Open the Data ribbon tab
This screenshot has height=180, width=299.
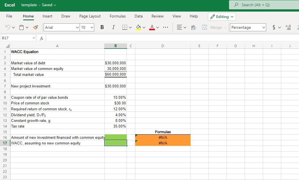point(138,16)
